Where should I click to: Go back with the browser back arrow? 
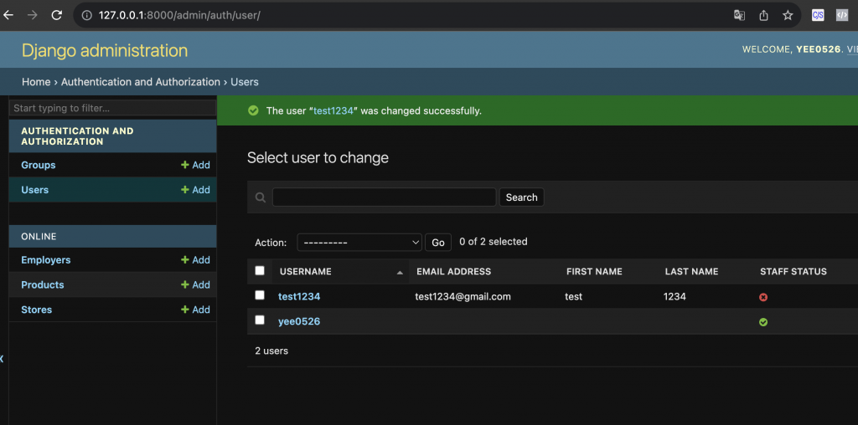click(x=8, y=15)
